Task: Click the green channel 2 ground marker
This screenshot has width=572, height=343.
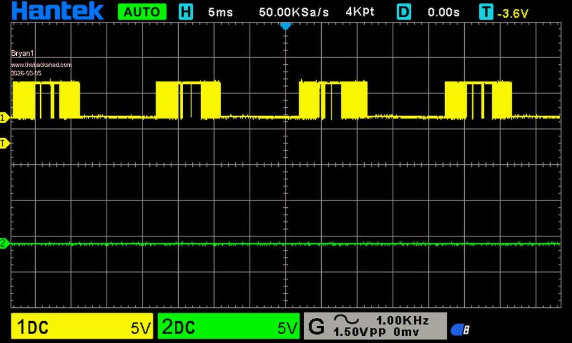Action: 4,244
